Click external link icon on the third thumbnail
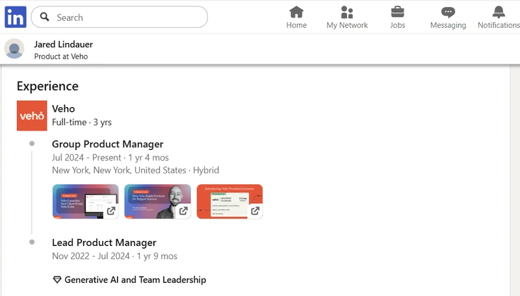This screenshot has width=520, height=296. (255, 211)
